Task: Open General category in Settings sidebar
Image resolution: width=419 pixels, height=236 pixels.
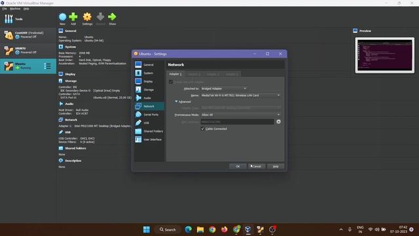Action: [x=149, y=65]
